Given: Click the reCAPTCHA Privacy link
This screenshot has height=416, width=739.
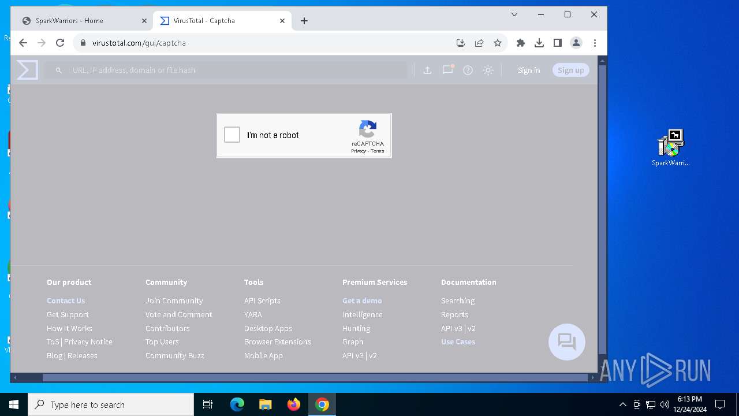Looking at the screenshot, I should coord(358,151).
